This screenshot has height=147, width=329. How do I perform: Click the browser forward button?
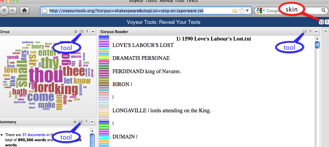(13, 10)
